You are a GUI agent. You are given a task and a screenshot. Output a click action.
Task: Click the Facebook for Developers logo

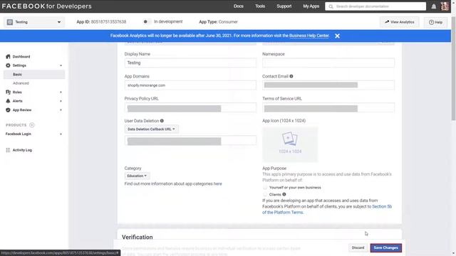coord(46,6)
